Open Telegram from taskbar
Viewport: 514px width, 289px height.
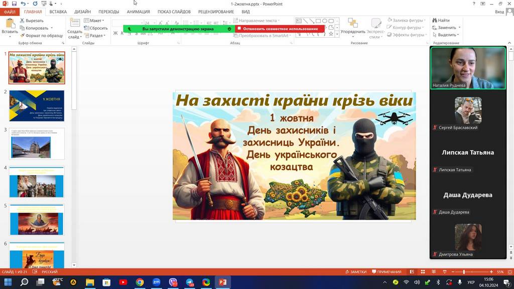click(x=190, y=282)
